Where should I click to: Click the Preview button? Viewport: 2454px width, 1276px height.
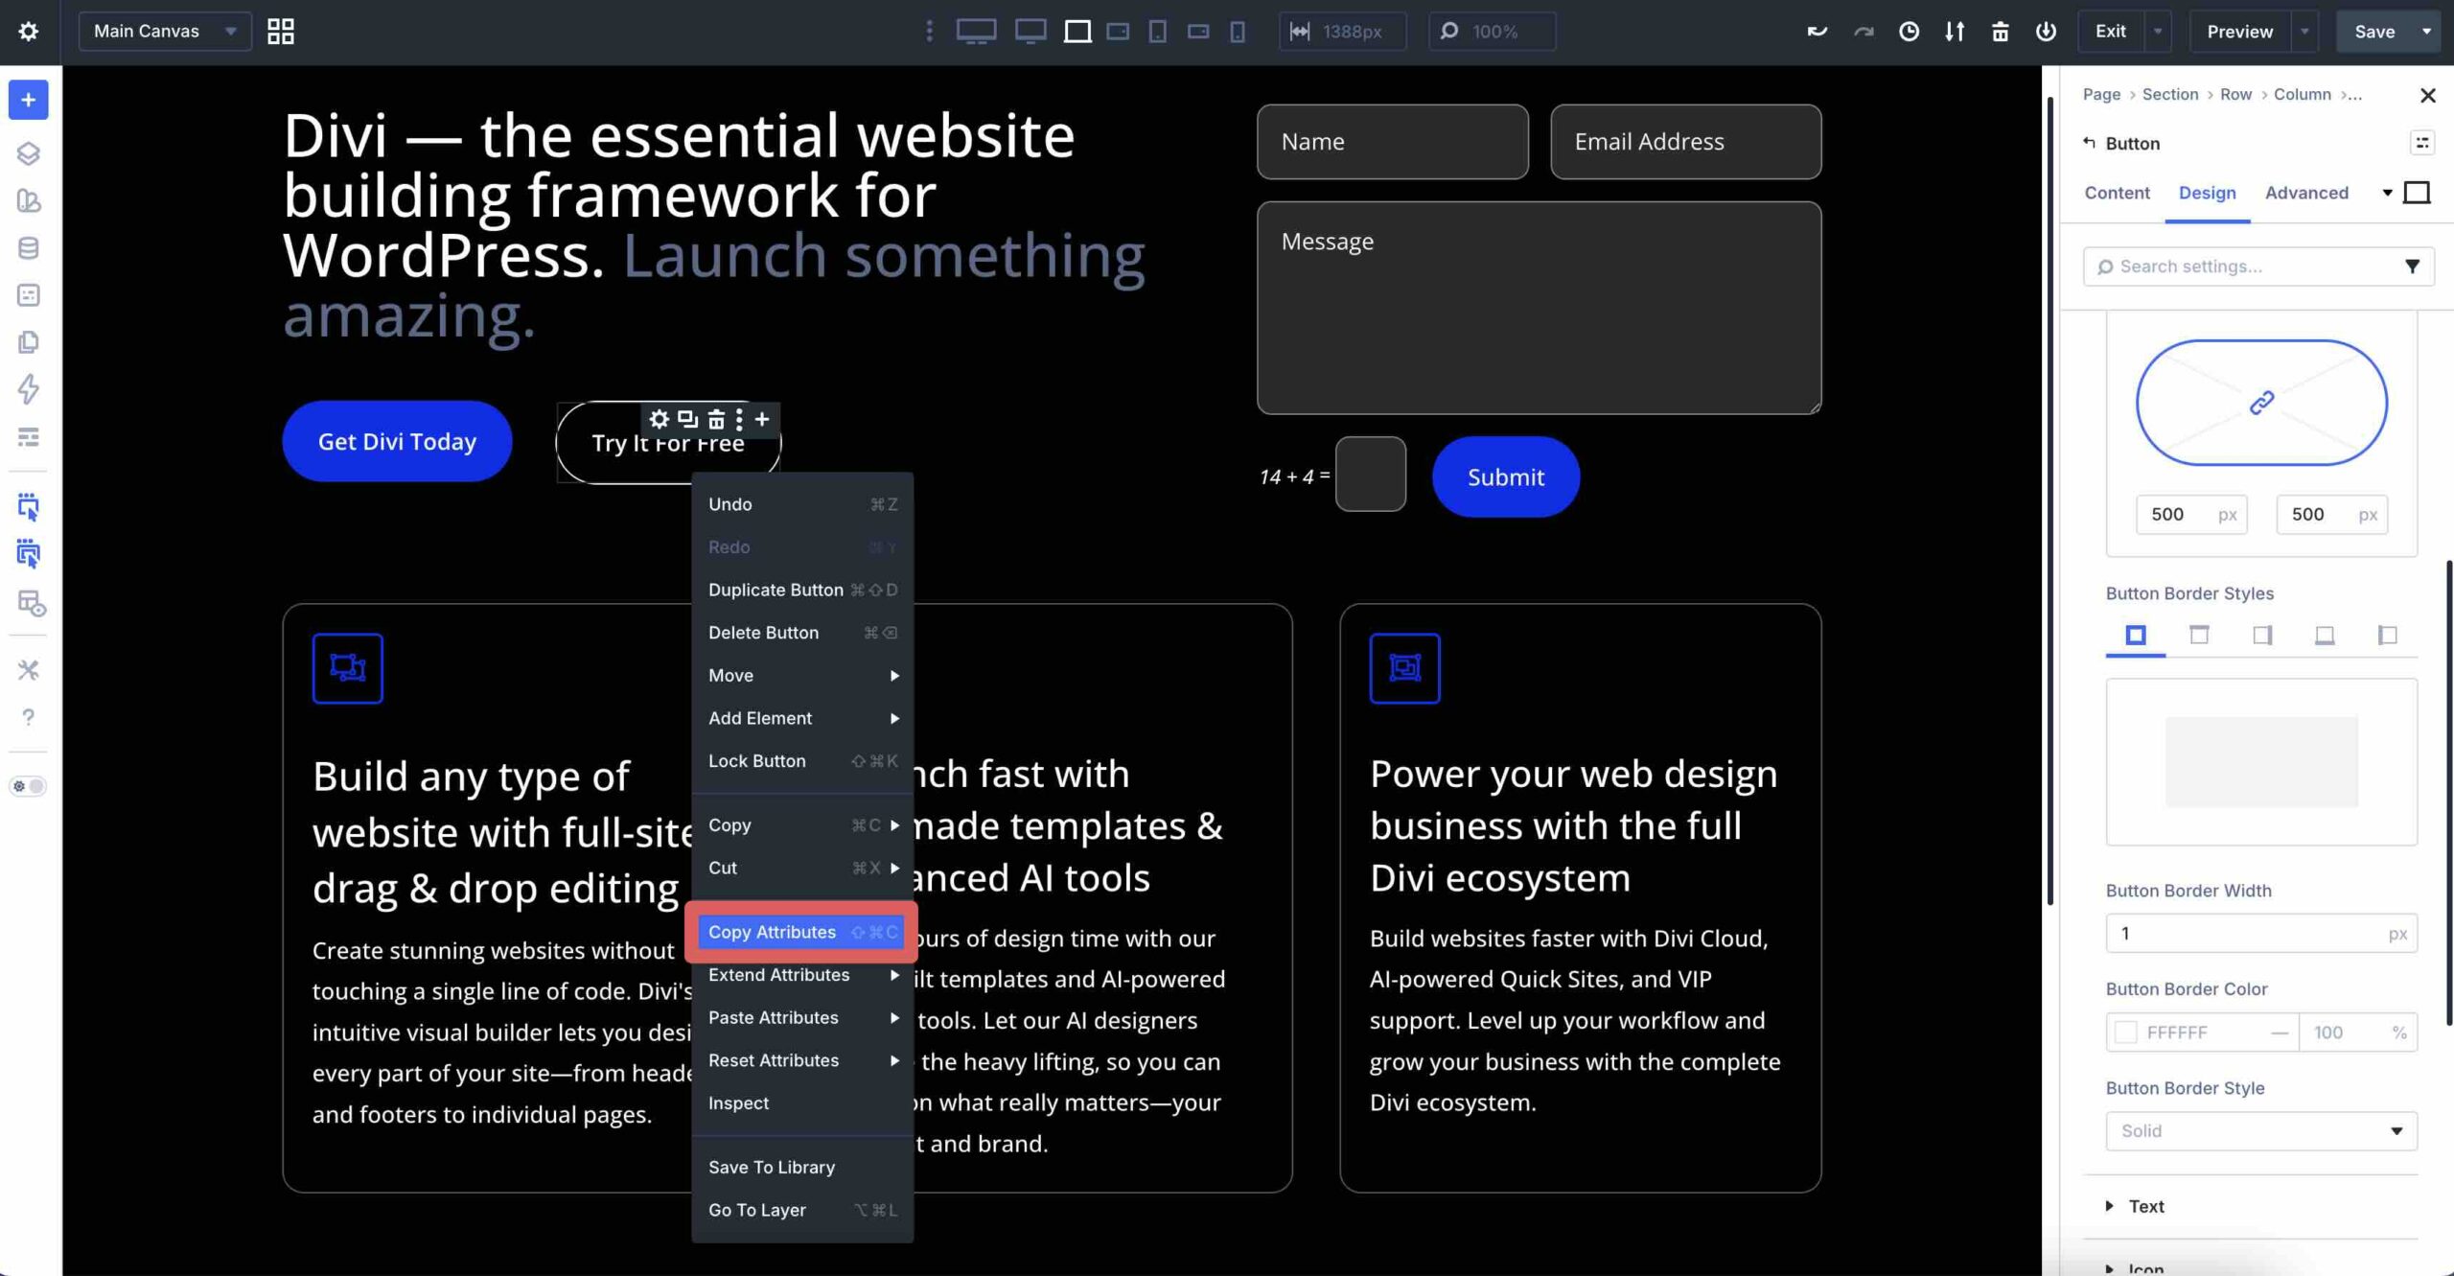2239,32
